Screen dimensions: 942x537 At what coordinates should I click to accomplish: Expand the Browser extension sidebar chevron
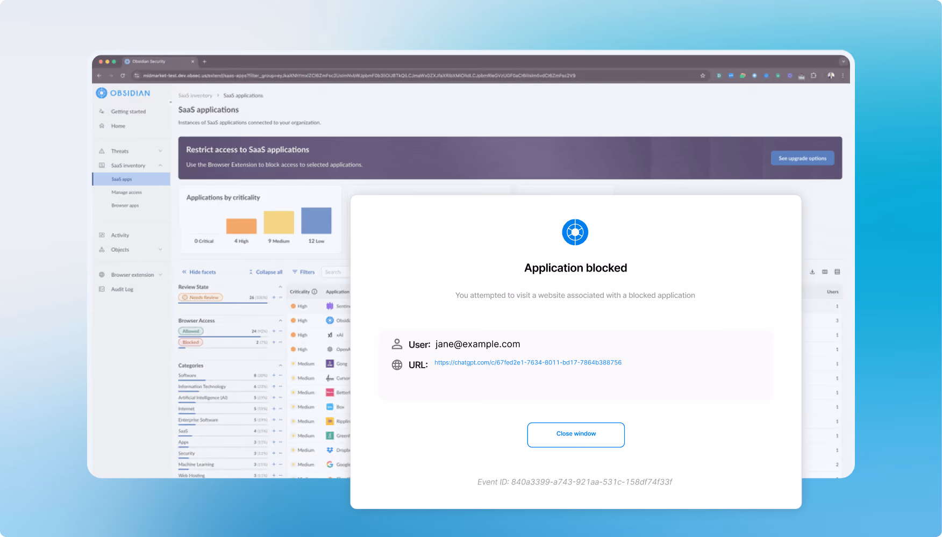click(160, 275)
